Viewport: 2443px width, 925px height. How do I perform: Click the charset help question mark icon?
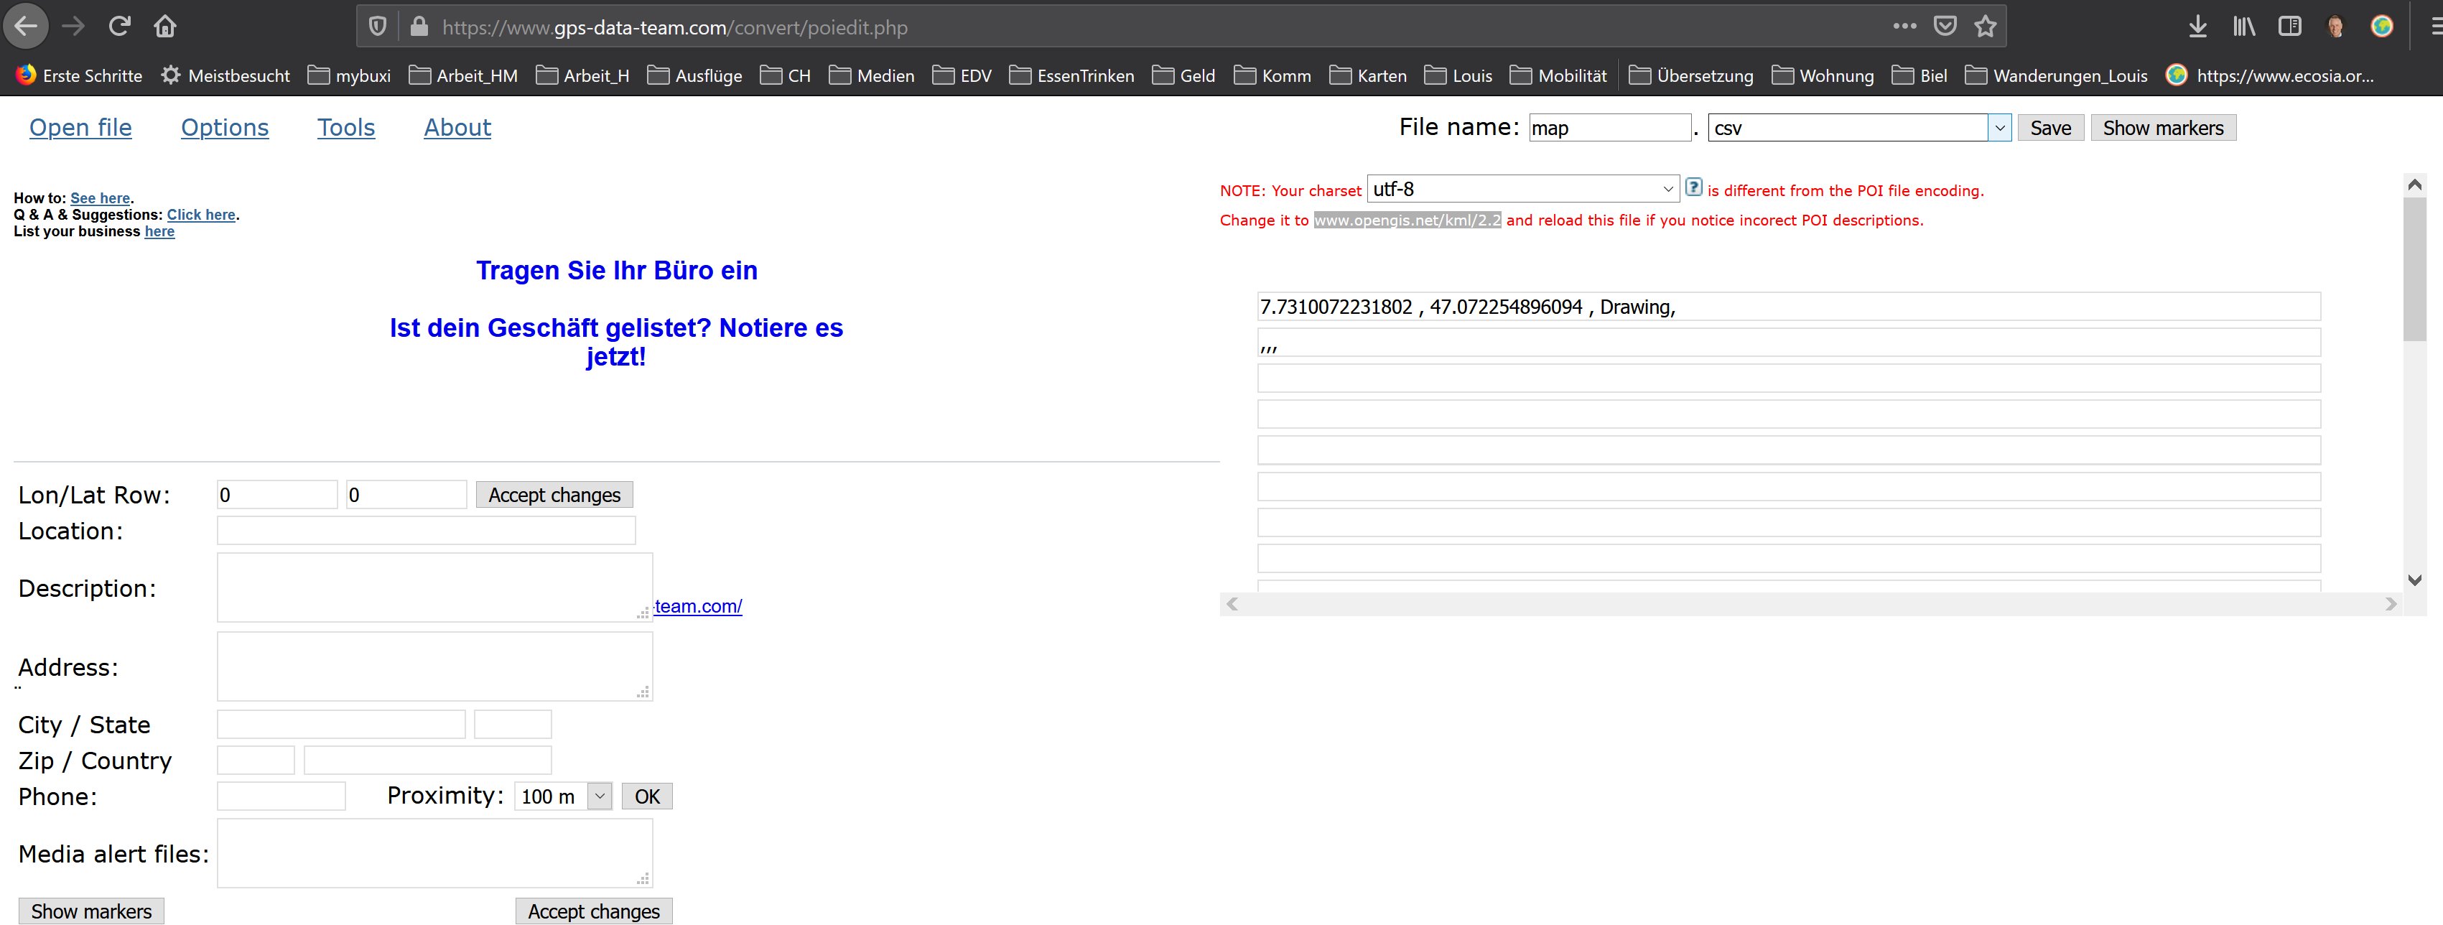click(1693, 188)
